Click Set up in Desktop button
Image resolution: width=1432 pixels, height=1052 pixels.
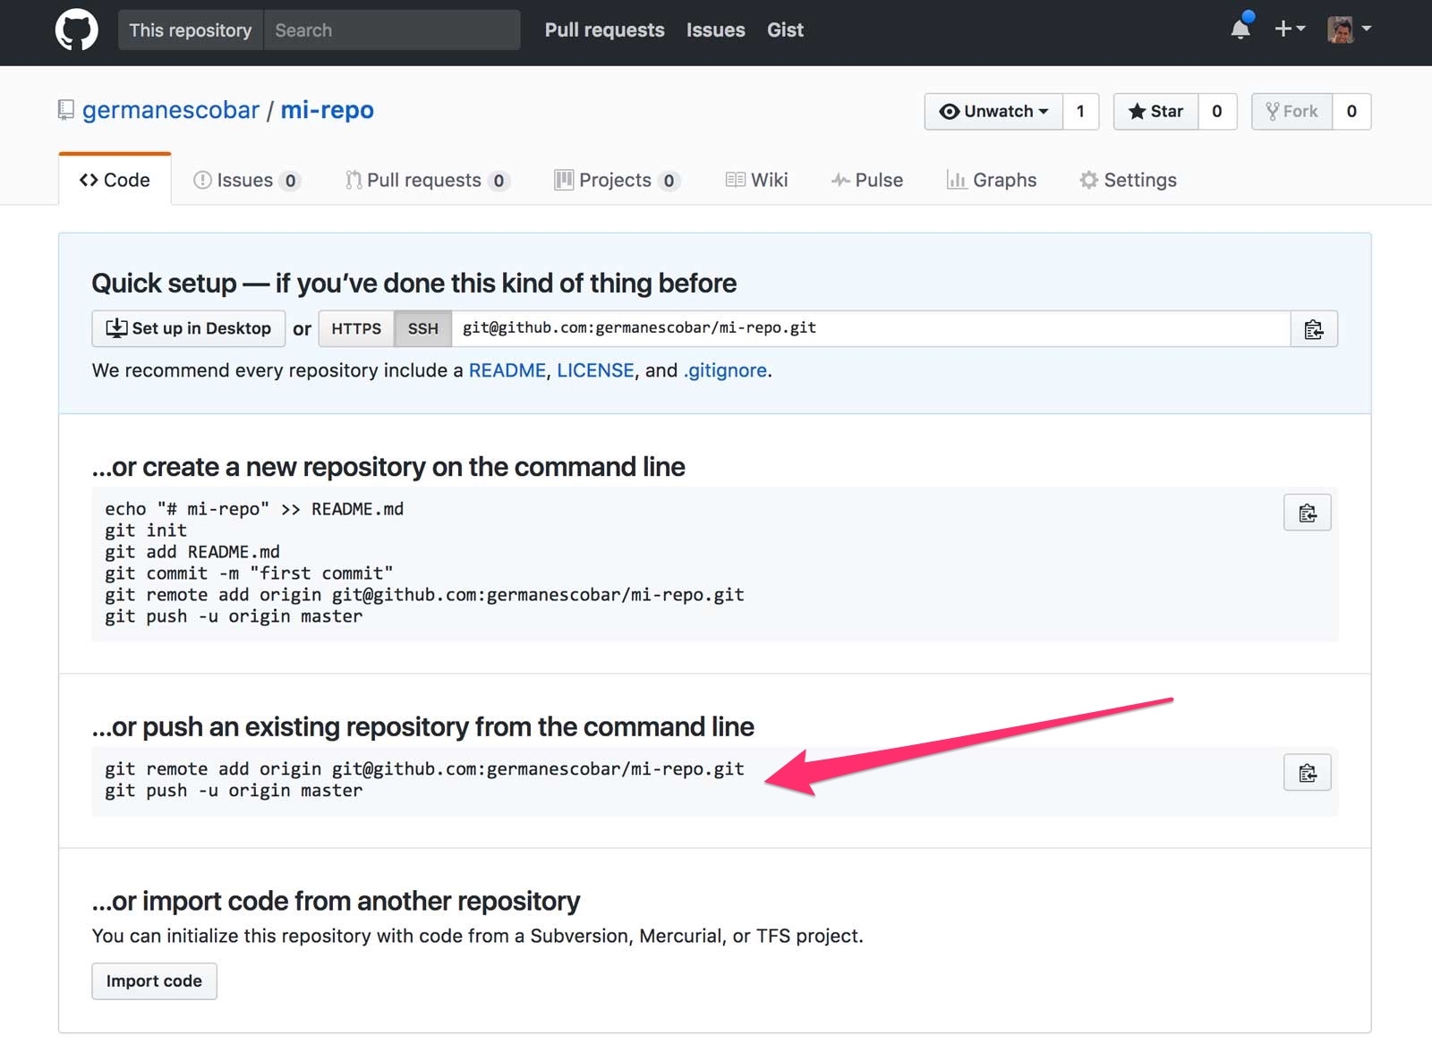(188, 329)
